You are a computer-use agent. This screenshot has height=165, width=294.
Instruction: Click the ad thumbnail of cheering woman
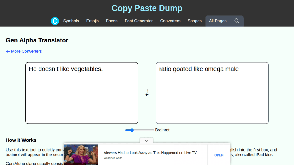(x=81, y=154)
